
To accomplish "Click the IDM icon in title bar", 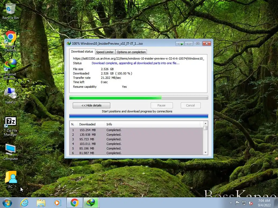I will (x=69, y=43).
